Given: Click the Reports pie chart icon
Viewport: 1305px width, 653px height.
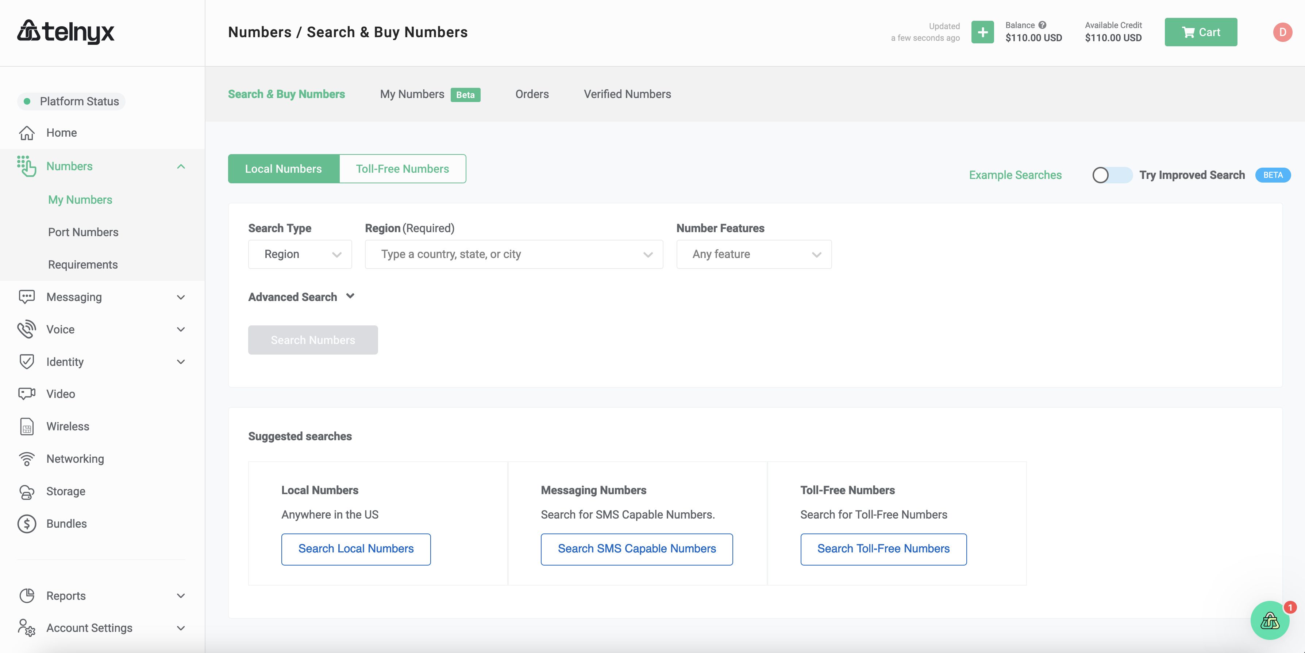Looking at the screenshot, I should tap(26, 595).
